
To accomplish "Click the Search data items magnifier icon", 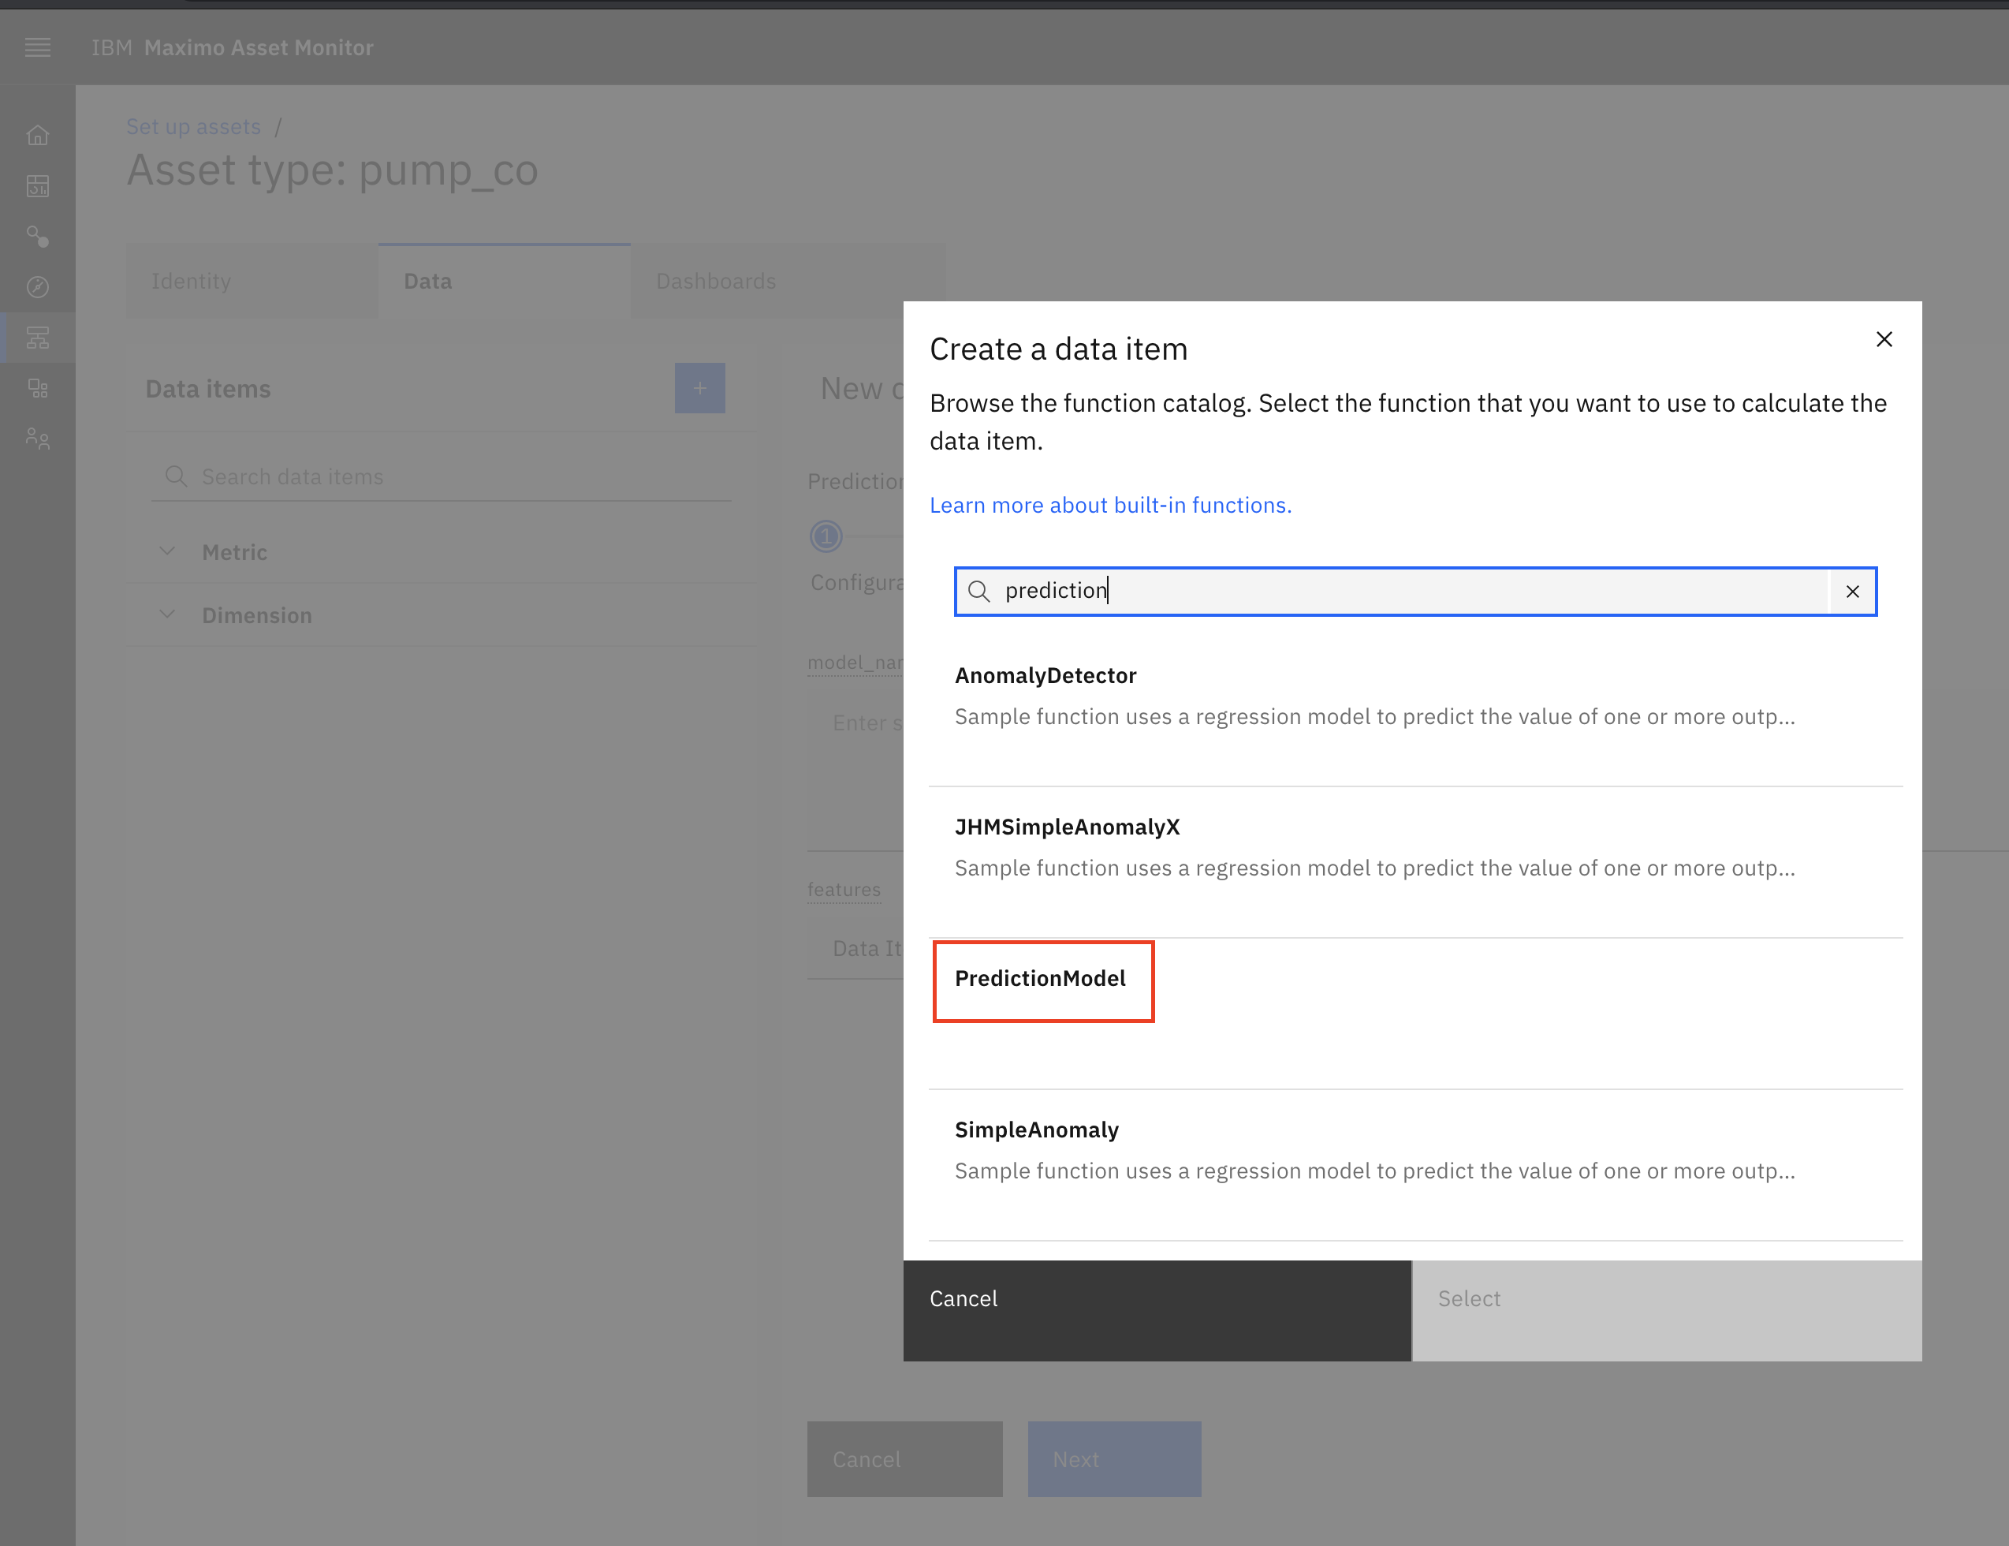I will pos(176,476).
